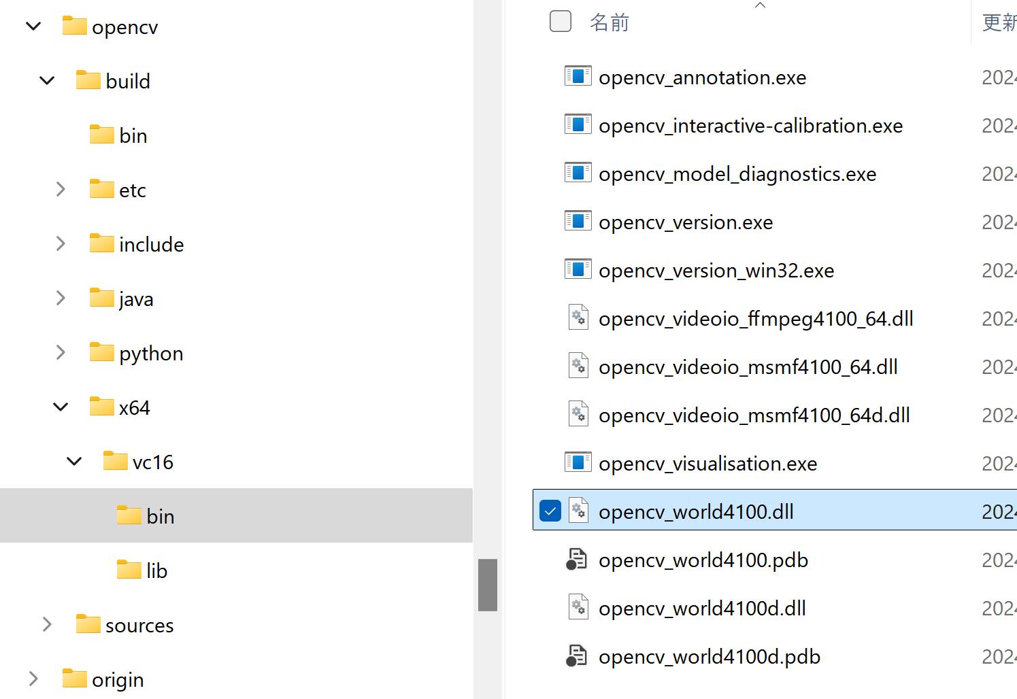Screen dimensions: 1017x699
Task: Click the python folder icon in tree
Action: pyautogui.click(x=101, y=352)
